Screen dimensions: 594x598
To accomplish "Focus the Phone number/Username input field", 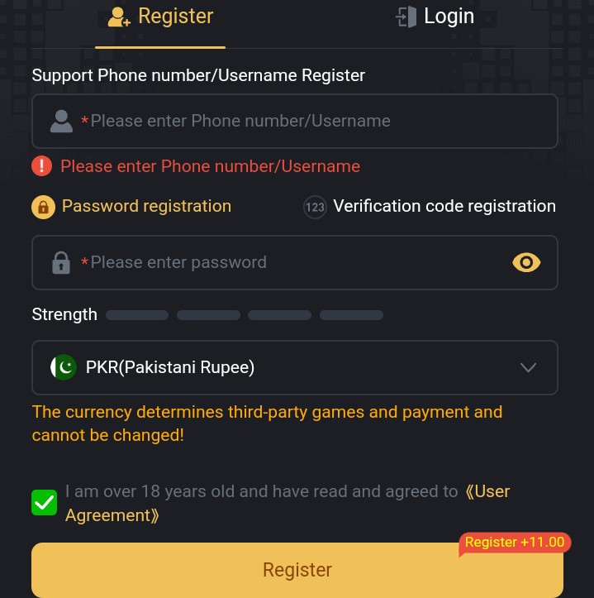I will pyautogui.click(x=295, y=122).
